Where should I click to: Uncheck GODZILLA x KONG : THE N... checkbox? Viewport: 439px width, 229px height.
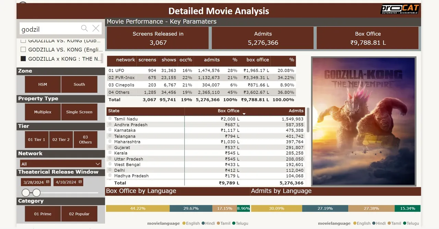(23, 59)
